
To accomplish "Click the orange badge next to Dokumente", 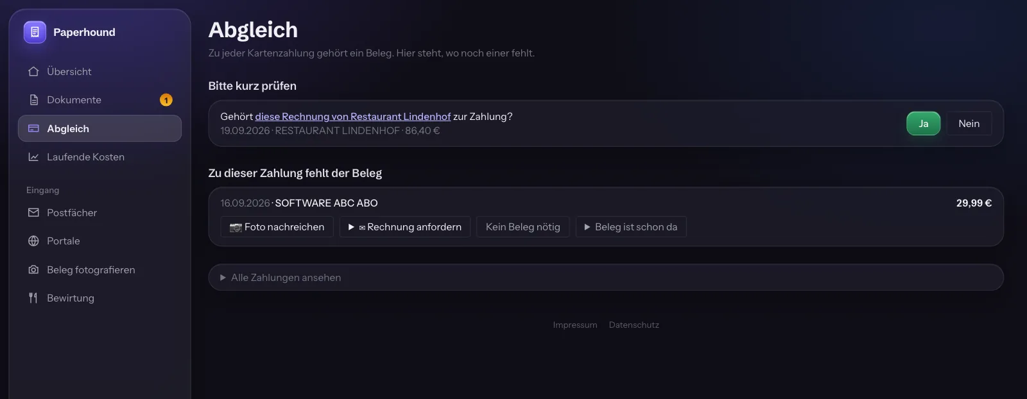I will 166,99.
